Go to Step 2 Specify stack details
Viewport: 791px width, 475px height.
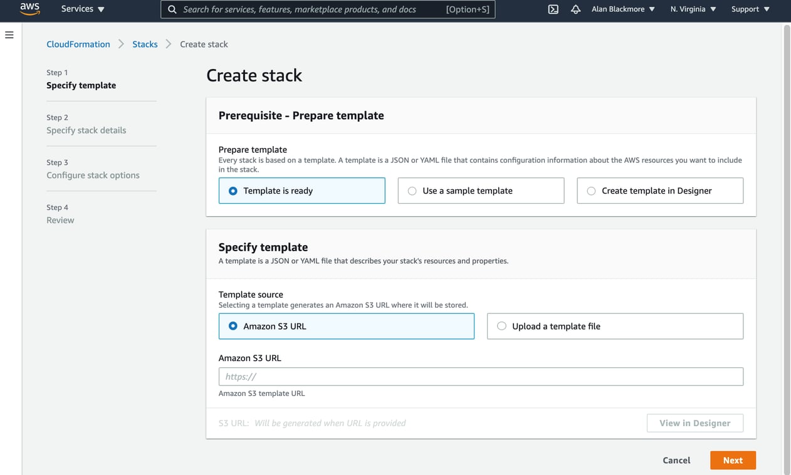[86, 130]
